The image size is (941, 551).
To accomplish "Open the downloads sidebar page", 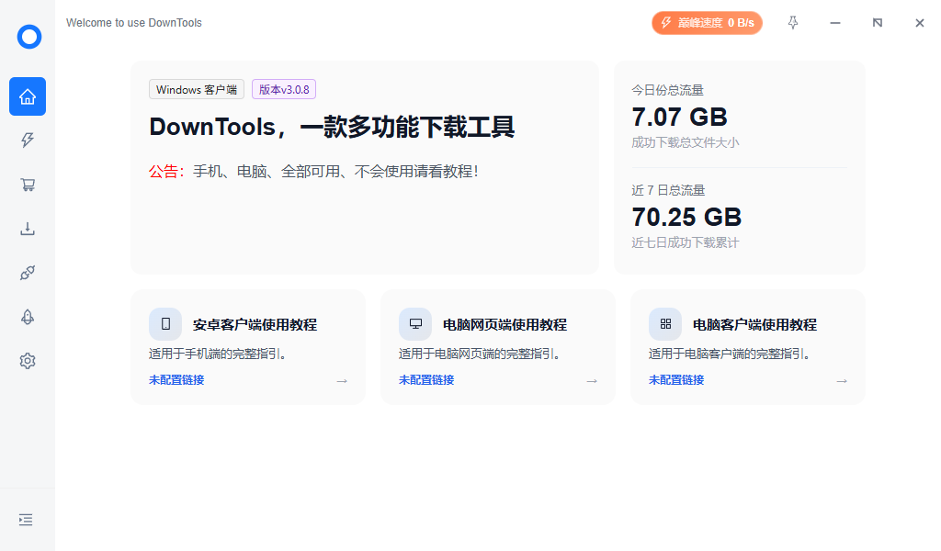I will (28, 229).
